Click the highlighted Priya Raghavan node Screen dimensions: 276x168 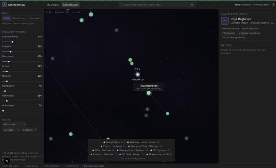[x=149, y=93]
